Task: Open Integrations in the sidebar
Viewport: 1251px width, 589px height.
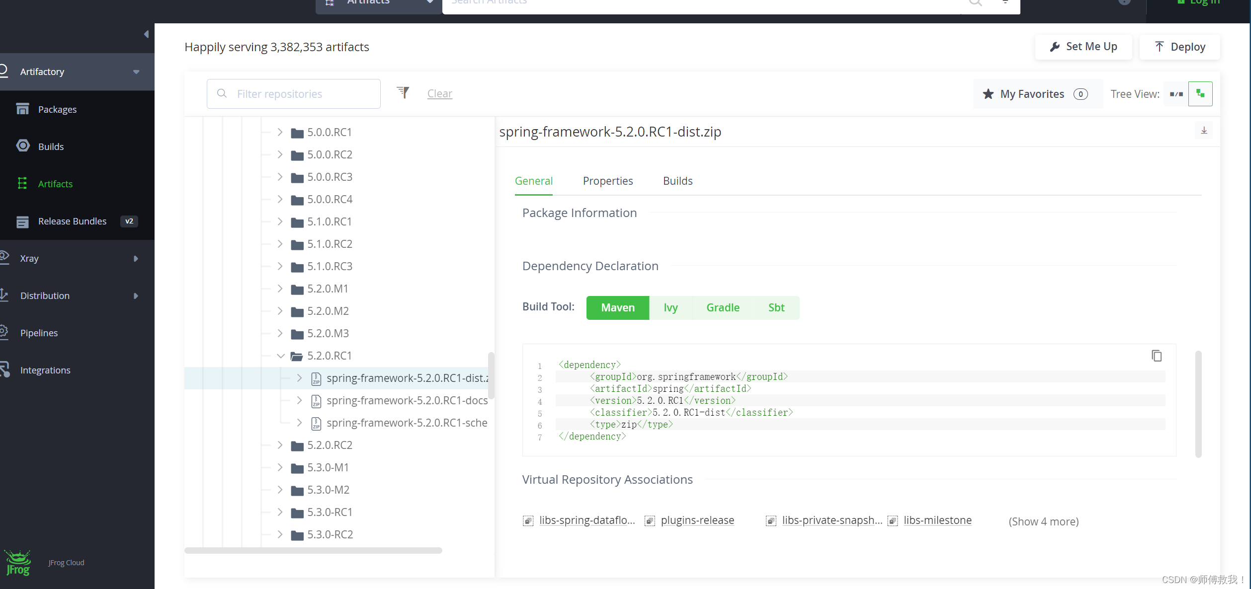Action: pyautogui.click(x=45, y=370)
